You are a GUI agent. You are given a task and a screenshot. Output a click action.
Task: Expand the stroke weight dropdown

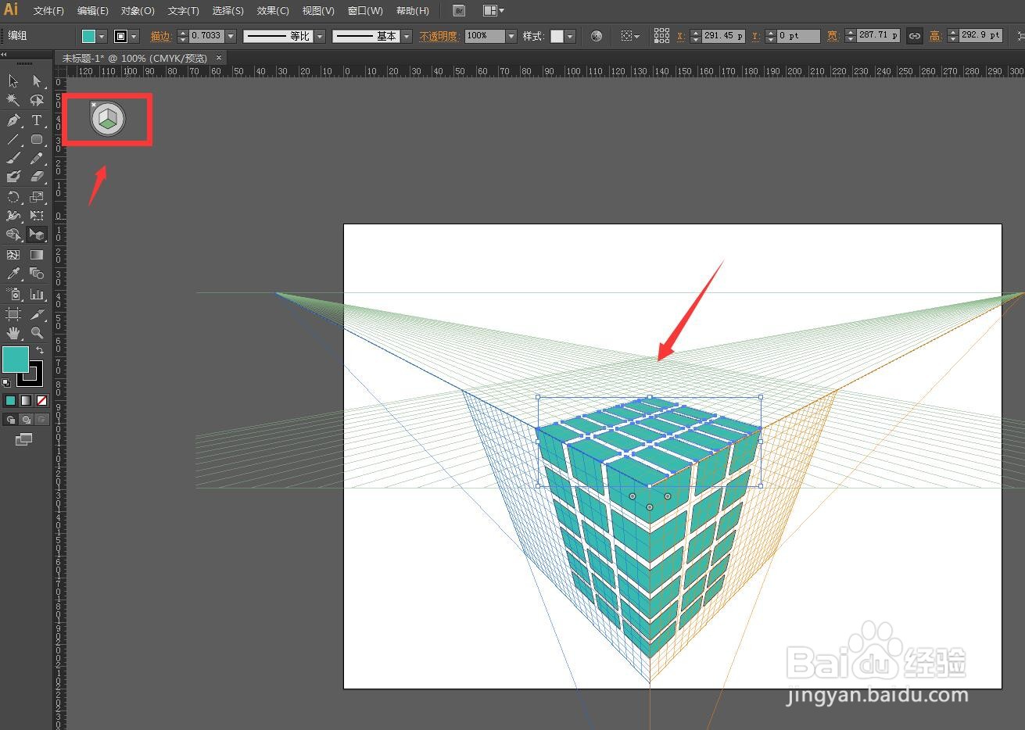231,36
